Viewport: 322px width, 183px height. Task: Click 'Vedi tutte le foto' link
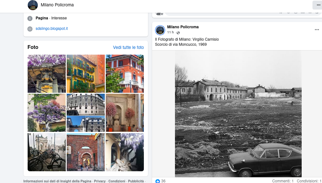(128, 47)
